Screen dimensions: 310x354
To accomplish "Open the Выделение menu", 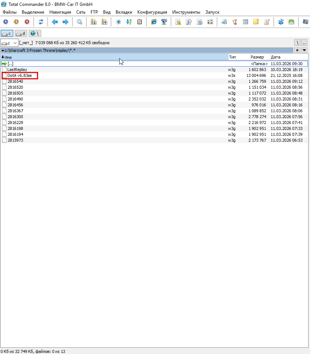I will (x=33, y=12).
